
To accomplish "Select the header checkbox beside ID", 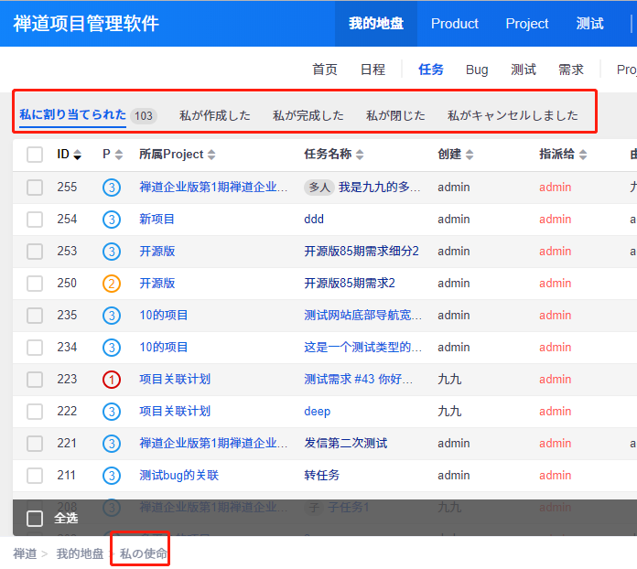I will tap(35, 155).
